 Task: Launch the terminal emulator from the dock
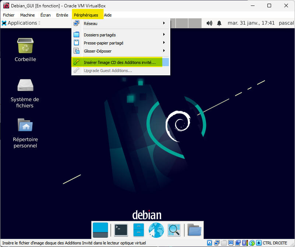point(121,230)
